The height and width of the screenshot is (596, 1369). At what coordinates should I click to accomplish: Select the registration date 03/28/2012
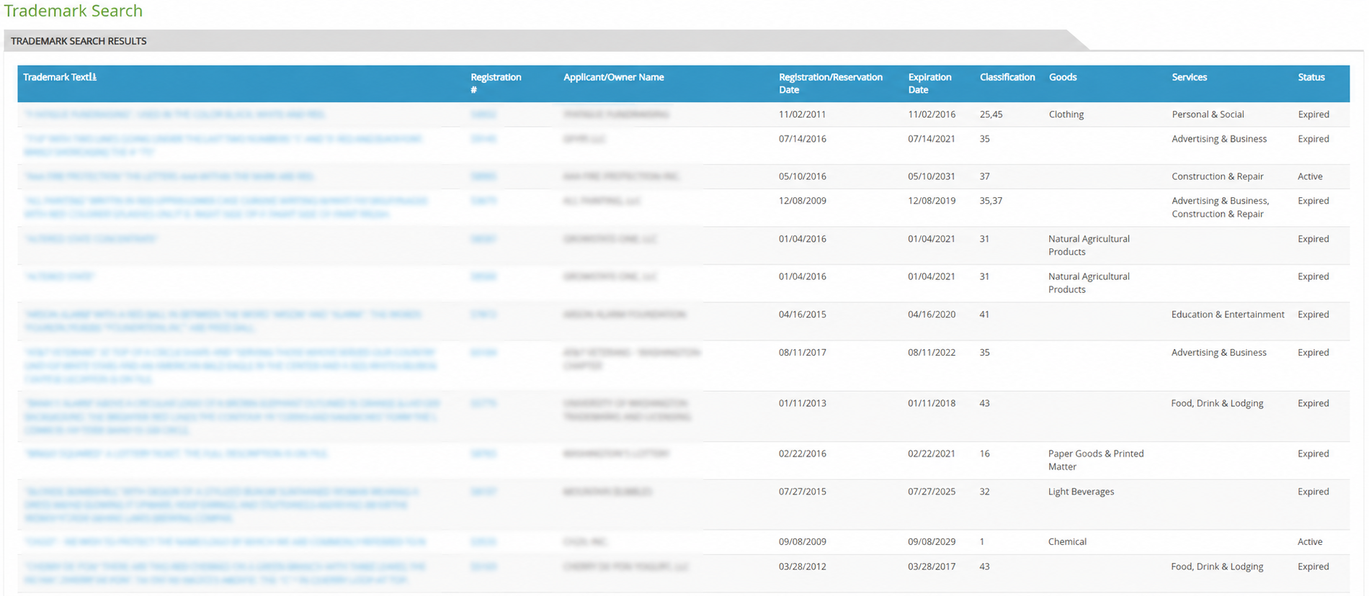pos(803,566)
